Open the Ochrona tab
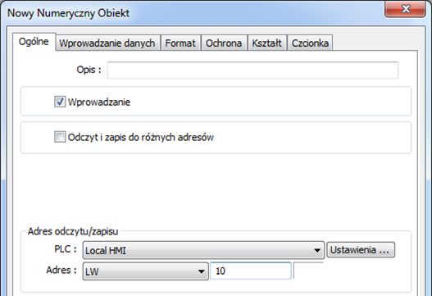The image size is (432, 296). click(224, 43)
